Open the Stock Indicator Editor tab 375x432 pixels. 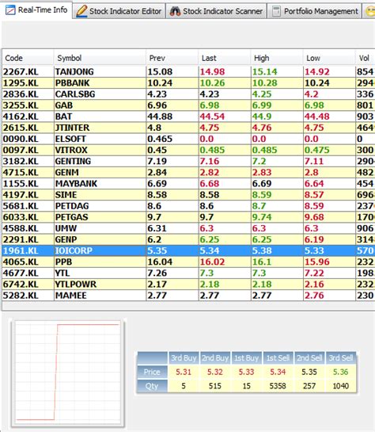(x=119, y=11)
